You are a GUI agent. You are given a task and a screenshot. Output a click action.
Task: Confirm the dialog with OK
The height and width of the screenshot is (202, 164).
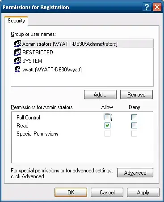71,192
